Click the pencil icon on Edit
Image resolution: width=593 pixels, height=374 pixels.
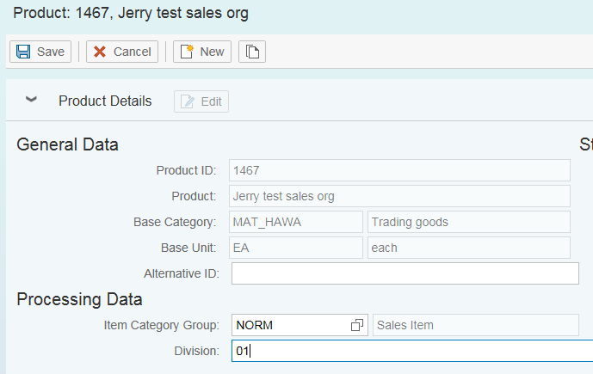point(188,101)
